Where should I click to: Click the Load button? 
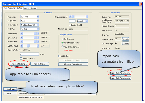(x=10, y=89)
